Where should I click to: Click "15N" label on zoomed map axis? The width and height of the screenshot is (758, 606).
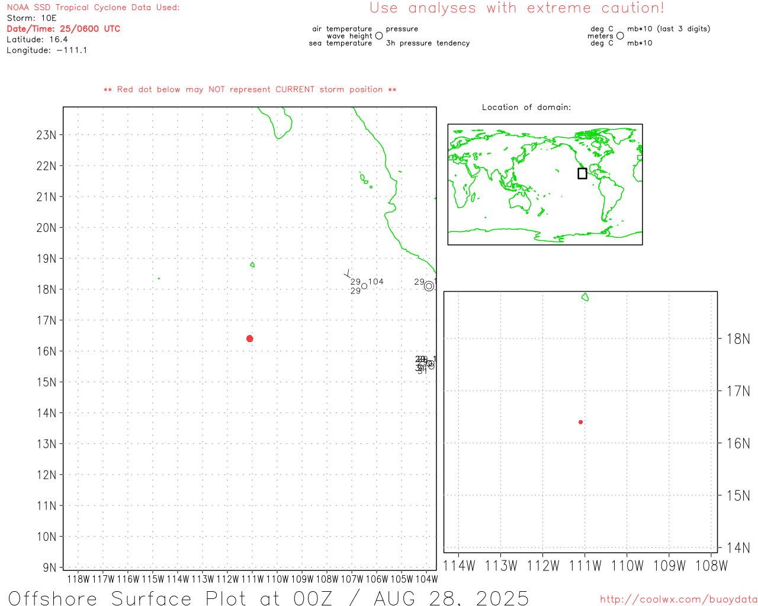(x=738, y=496)
